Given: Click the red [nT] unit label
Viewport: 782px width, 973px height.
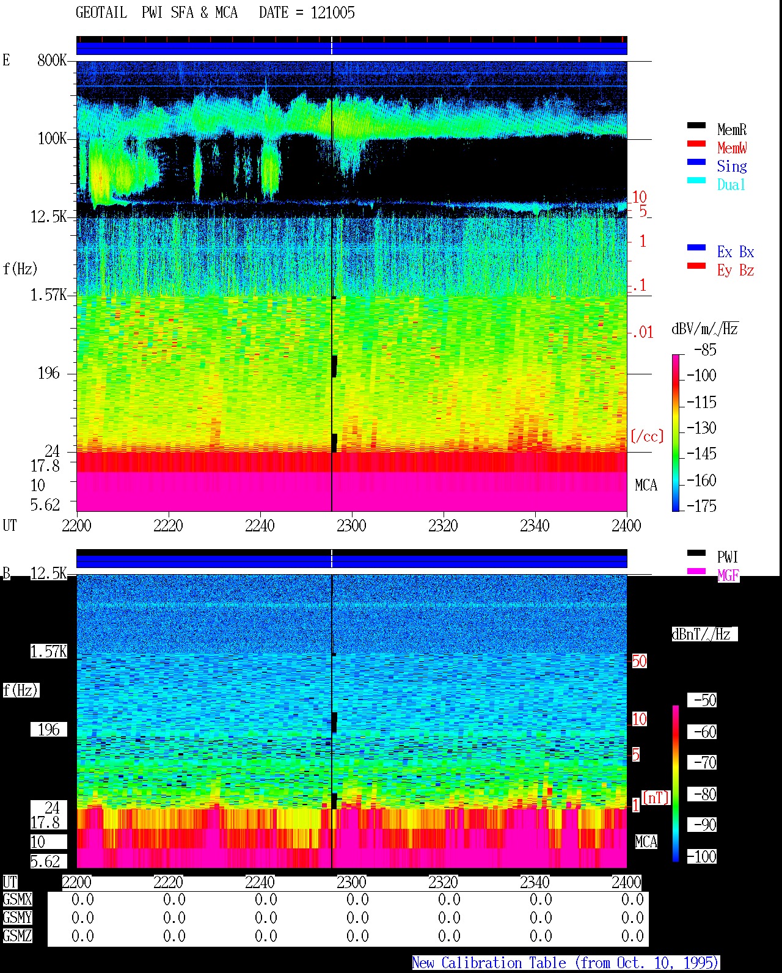Looking at the screenshot, I should 656,798.
